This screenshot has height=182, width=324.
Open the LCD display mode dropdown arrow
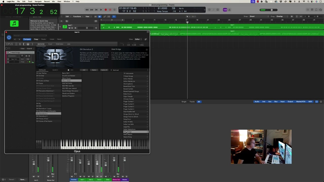(204, 10)
